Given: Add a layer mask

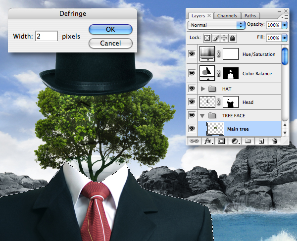Looking at the screenshot, I should [221, 141].
